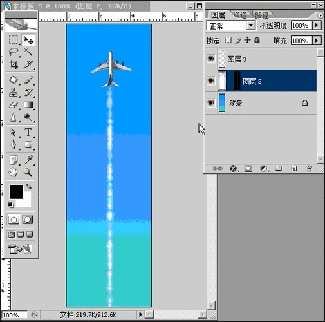325x322 pixels.
Task: Select the Dodge tool
Action: tap(28, 117)
